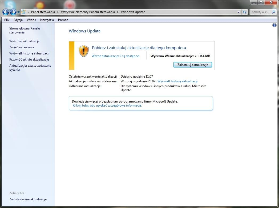Screen dimensions: 279x208
Task: Open Wyświetl historię aktualizacji in sidebar
Action: point(29,53)
